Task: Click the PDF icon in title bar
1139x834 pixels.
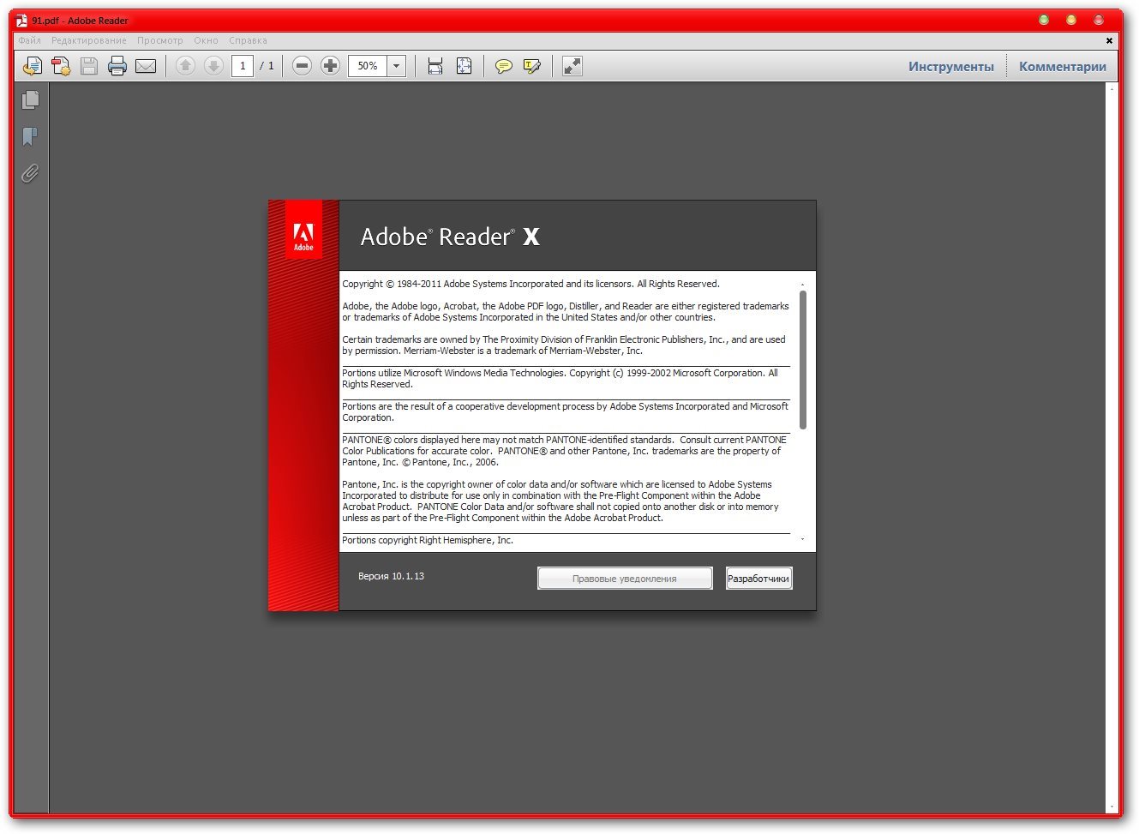Action: [22, 20]
